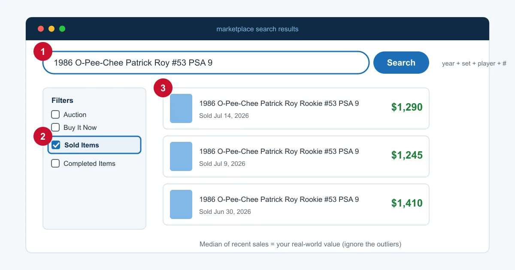The width and height of the screenshot is (515, 270).
Task: Open card thumbnail for Jun 30, 2026 sale
Action: pos(181,204)
